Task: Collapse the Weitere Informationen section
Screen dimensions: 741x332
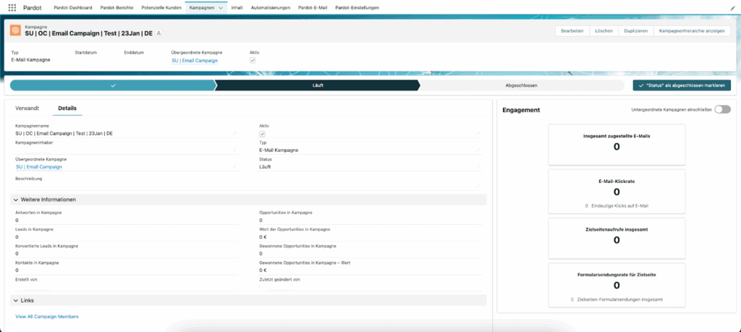Action: pos(16,200)
